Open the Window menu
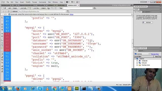The image size is (162, 91). 55,2
